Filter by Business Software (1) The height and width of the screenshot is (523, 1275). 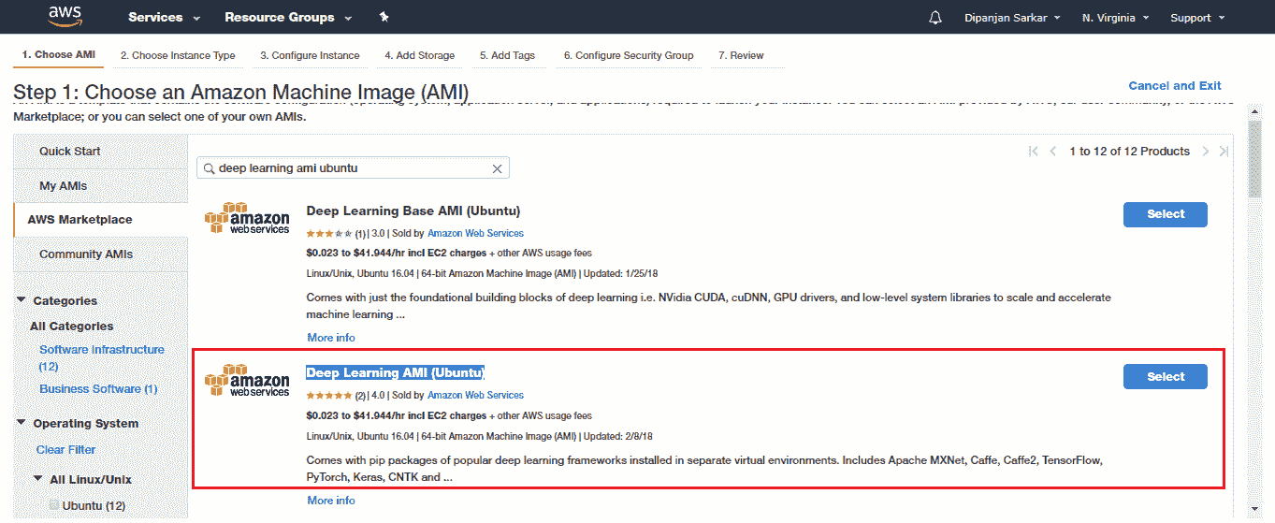coord(98,389)
